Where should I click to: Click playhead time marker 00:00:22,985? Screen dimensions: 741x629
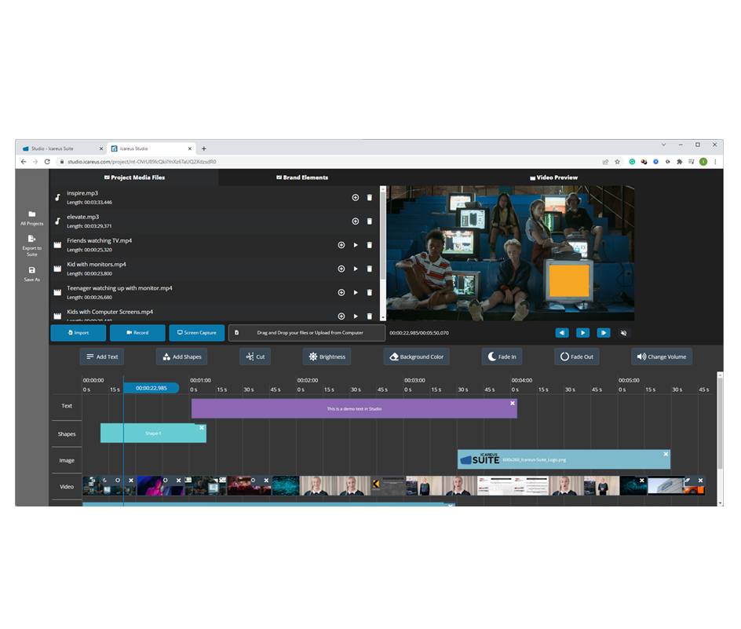(151, 388)
